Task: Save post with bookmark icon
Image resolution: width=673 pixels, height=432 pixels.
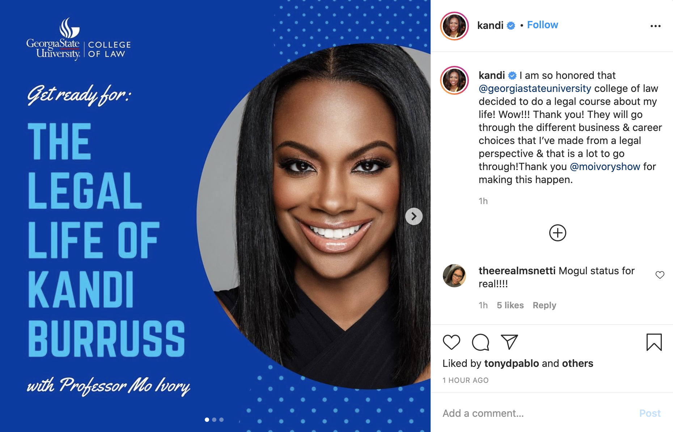Action: pyautogui.click(x=654, y=342)
